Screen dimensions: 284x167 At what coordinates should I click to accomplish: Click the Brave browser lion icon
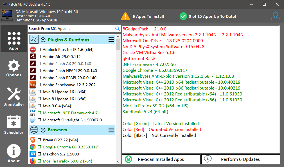coord(33,140)
